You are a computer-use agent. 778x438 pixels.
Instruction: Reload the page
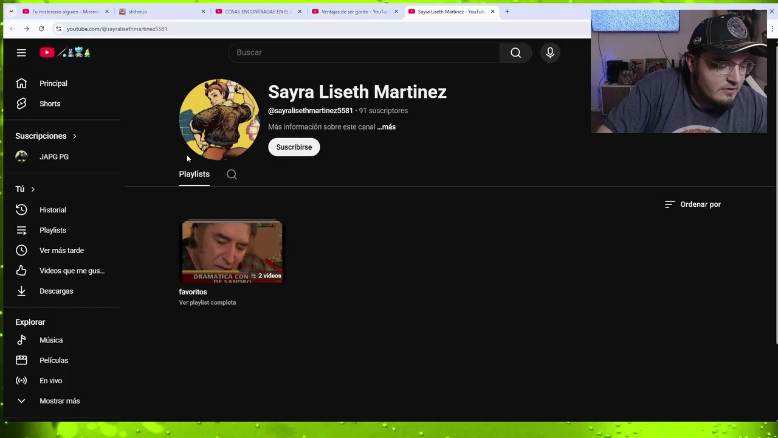(x=41, y=29)
